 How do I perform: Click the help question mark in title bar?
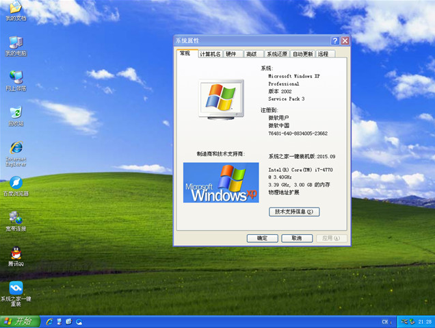[335, 41]
